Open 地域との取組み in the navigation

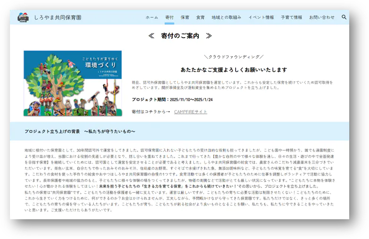coord(226,17)
